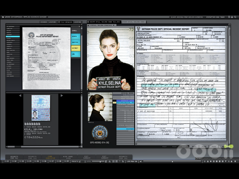Select the highlighted cyan item in left sidebar list

[13, 36]
